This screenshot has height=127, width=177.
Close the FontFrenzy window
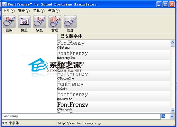[x=172, y=5]
